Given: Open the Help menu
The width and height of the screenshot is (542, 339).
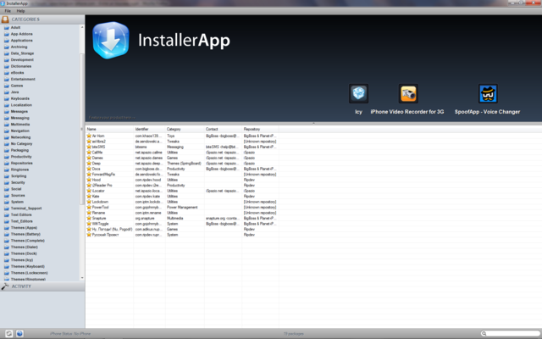Looking at the screenshot, I should 20,11.
